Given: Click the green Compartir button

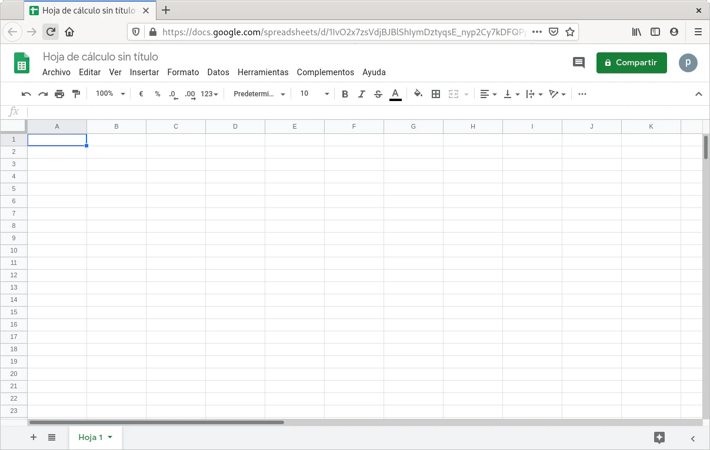Looking at the screenshot, I should 631,63.
